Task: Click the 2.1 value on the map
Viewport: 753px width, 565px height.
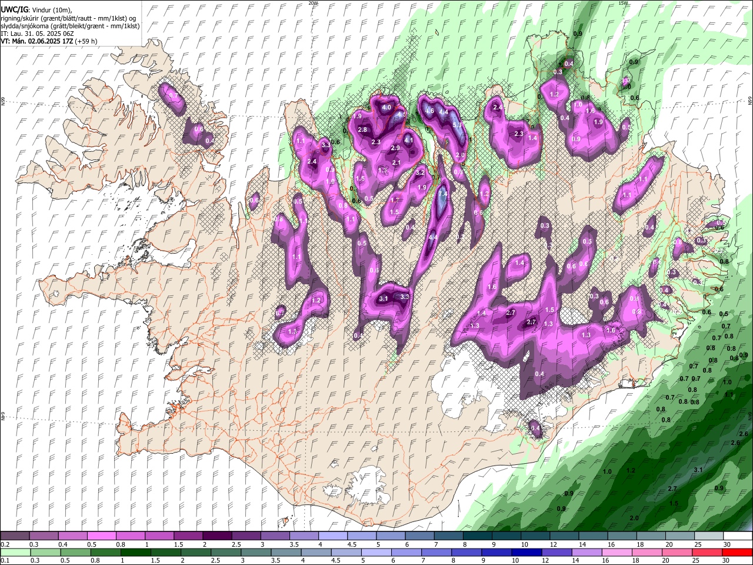Action: click(x=396, y=163)
